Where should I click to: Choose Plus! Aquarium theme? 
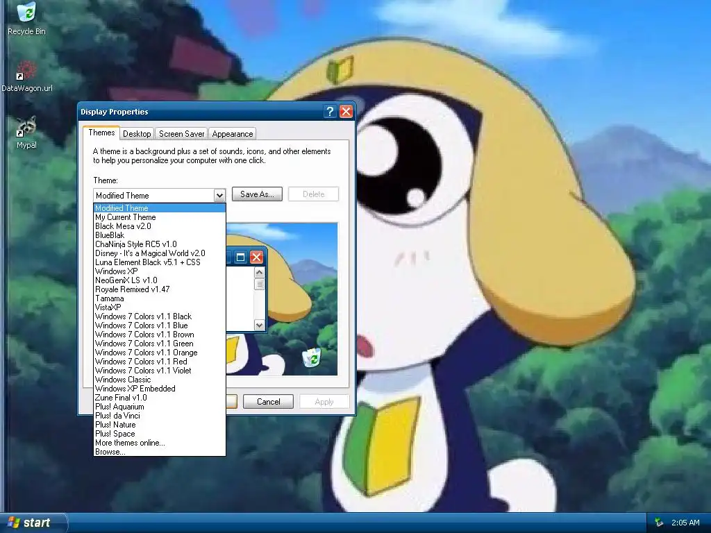point(159,407)
